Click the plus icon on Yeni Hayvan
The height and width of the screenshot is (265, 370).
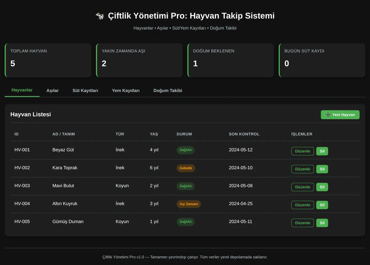(328, 115)
